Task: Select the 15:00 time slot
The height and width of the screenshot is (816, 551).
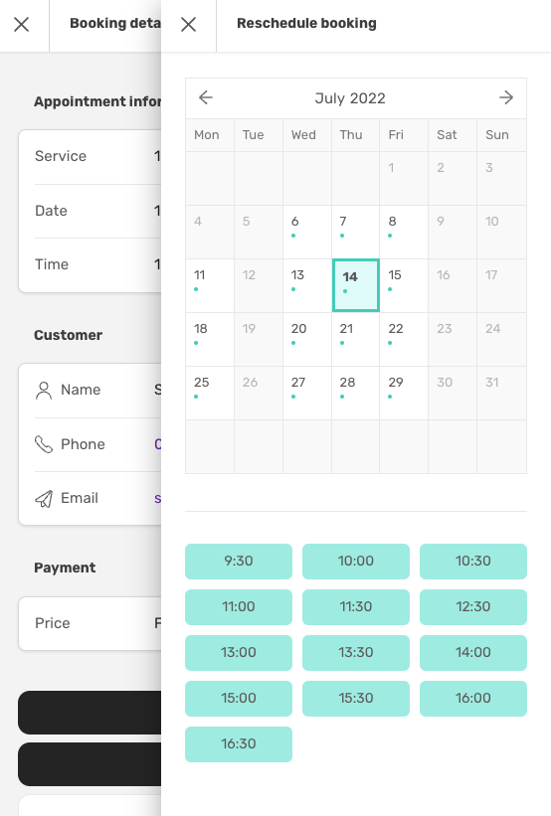Action: [x=239, y=699]
